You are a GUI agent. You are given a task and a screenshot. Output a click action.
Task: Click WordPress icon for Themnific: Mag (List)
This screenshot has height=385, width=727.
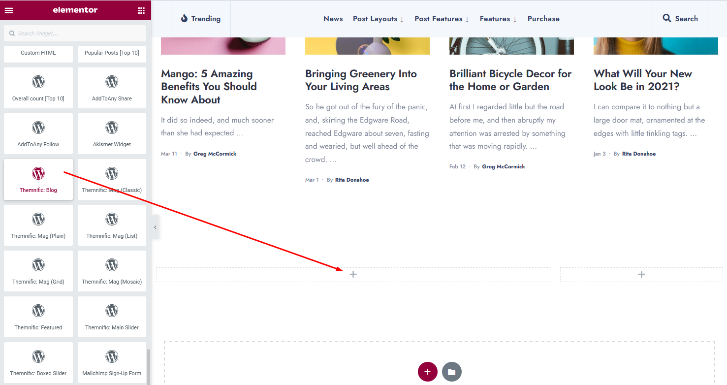tap(112, 219)
